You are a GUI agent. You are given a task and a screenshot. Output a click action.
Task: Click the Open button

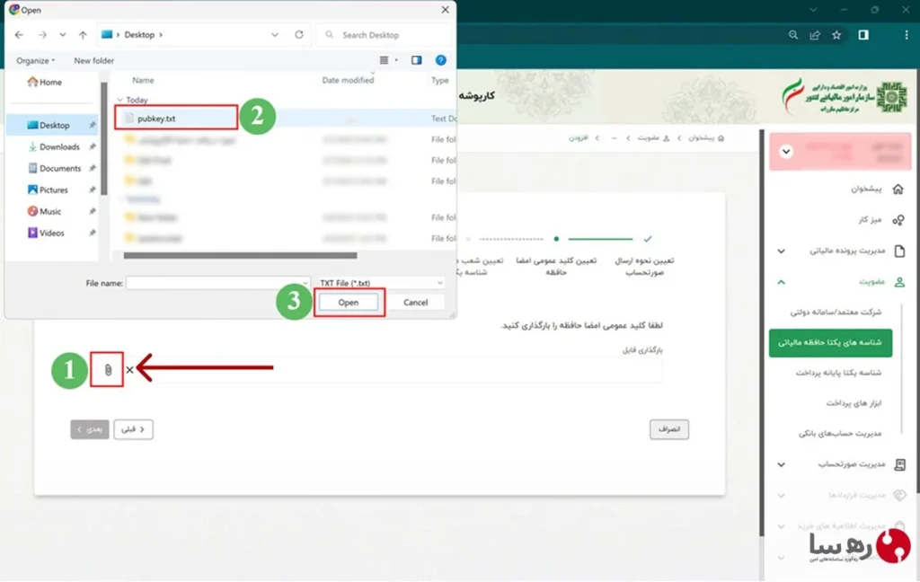click(x=348, y=302)
